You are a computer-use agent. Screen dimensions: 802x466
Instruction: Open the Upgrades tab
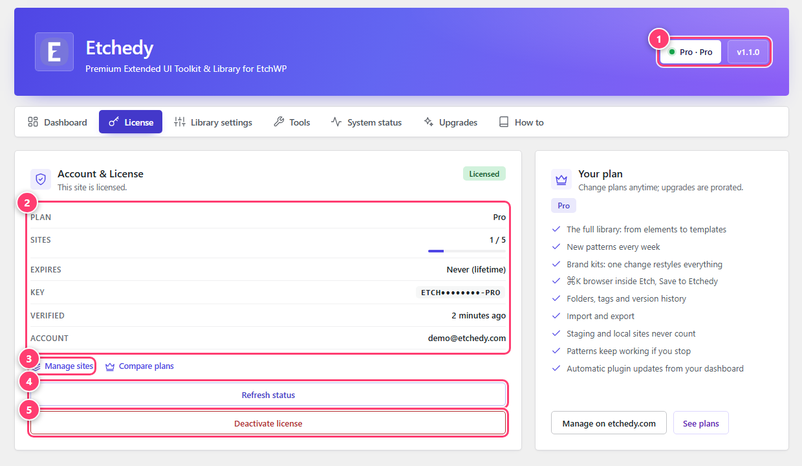click(x=450, y=122)
